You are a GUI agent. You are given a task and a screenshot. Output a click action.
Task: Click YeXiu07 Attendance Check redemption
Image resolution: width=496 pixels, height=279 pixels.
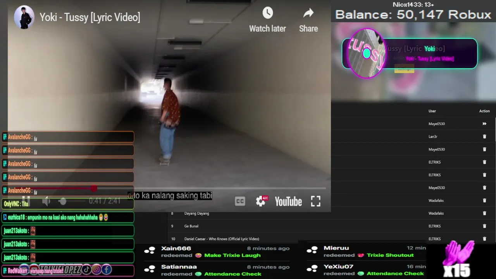coord(366,270)
